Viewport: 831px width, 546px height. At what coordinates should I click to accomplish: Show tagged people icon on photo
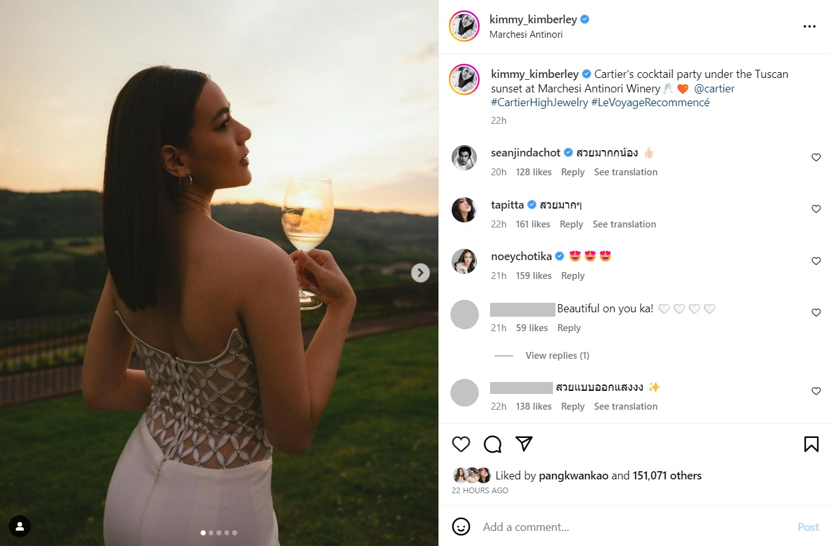[20, 525]
